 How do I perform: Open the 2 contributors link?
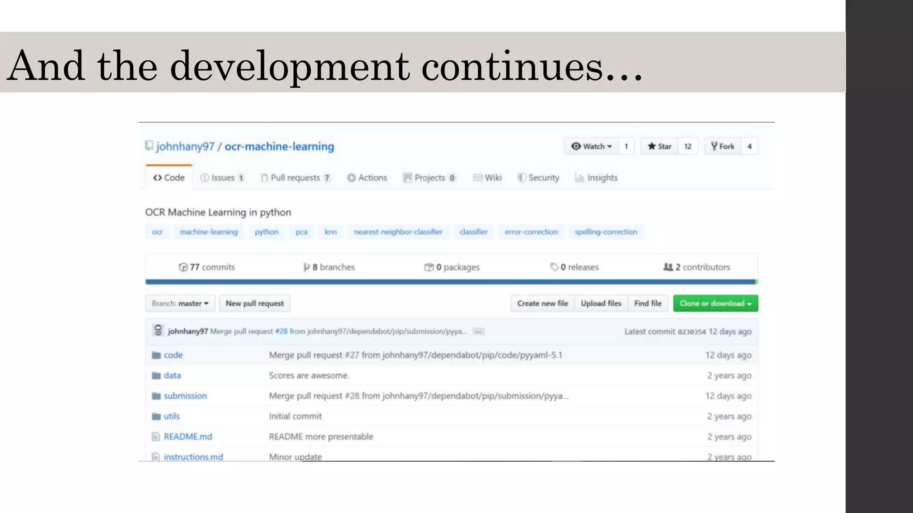[697, 267]
